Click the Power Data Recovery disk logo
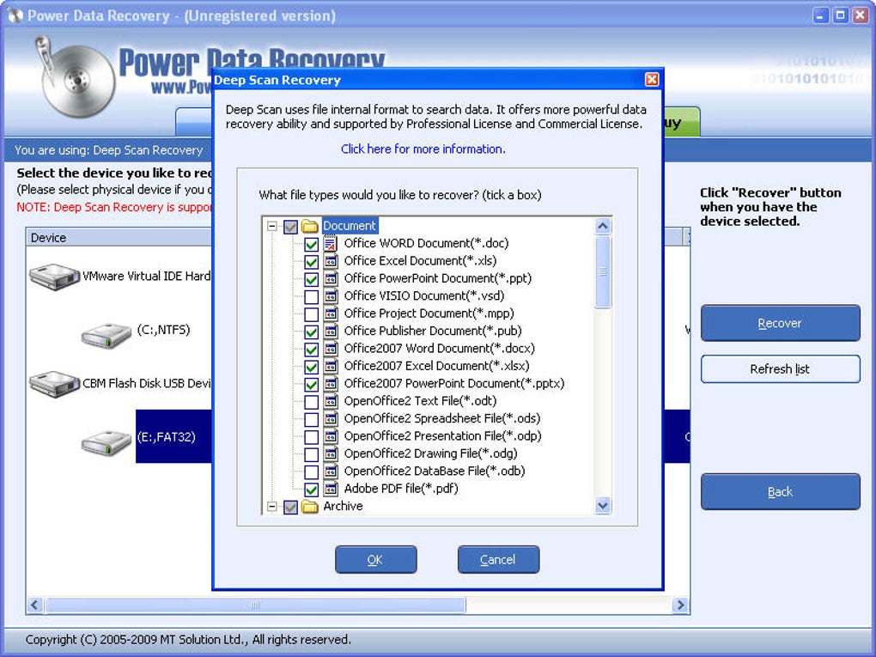876x657 pixels. [75, 77]
